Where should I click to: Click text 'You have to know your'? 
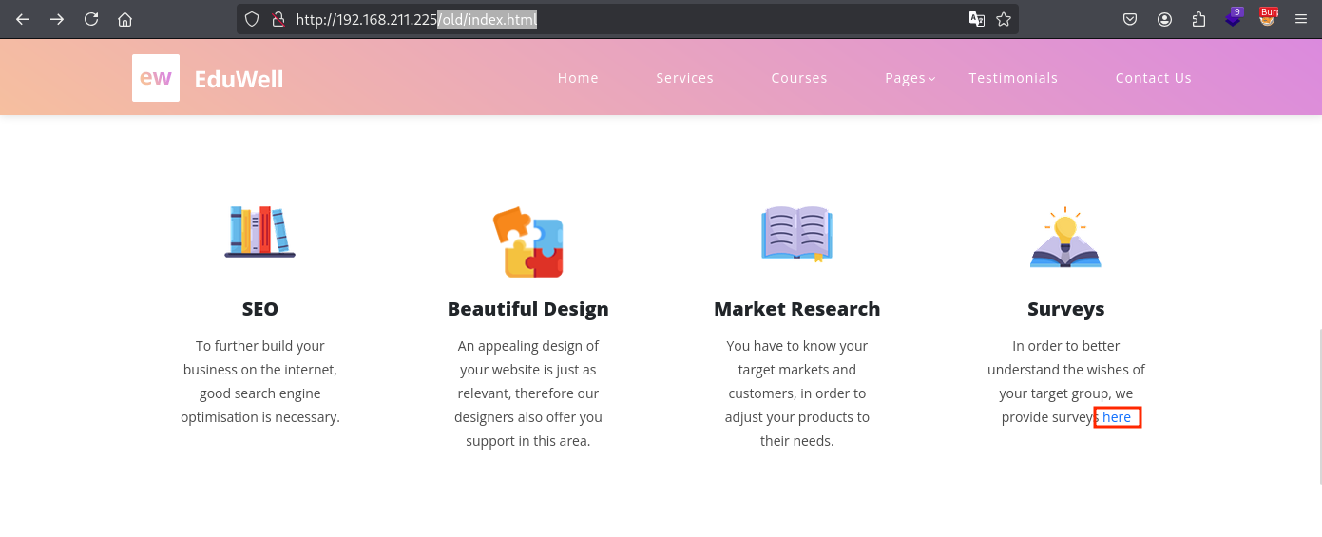click(x=797, y=346)
